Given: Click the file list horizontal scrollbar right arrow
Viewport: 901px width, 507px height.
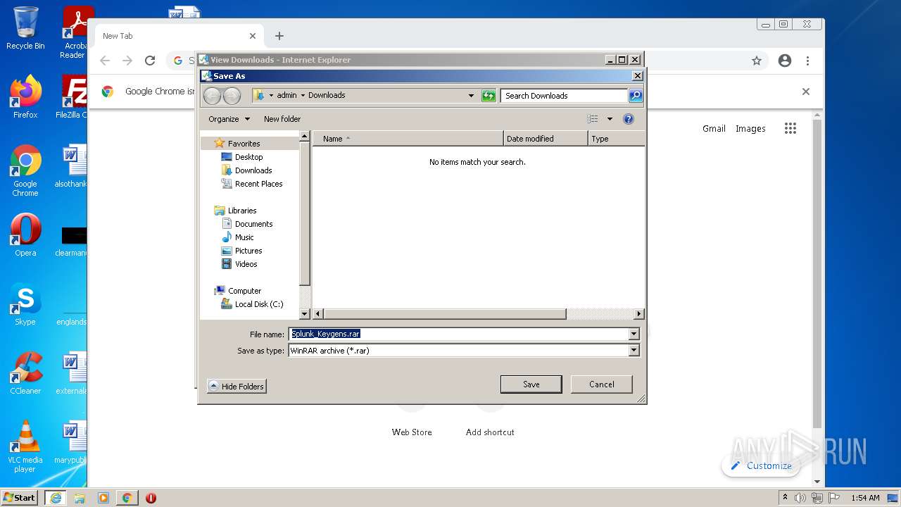Looking at the screenshot, I should pos(639,314).
